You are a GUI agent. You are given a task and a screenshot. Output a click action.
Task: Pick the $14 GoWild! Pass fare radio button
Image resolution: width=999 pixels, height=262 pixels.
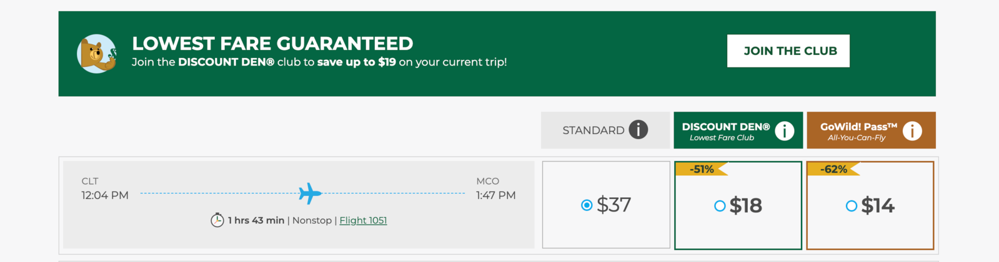[x=851, y=206]
